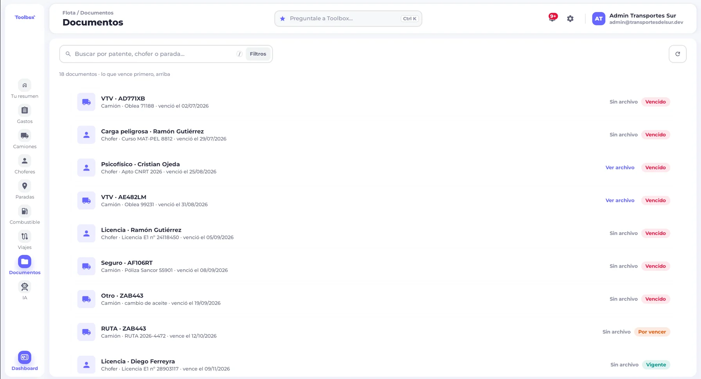Open the Choferes person icon
Screen dimensions: 701x379
[25, 161]
